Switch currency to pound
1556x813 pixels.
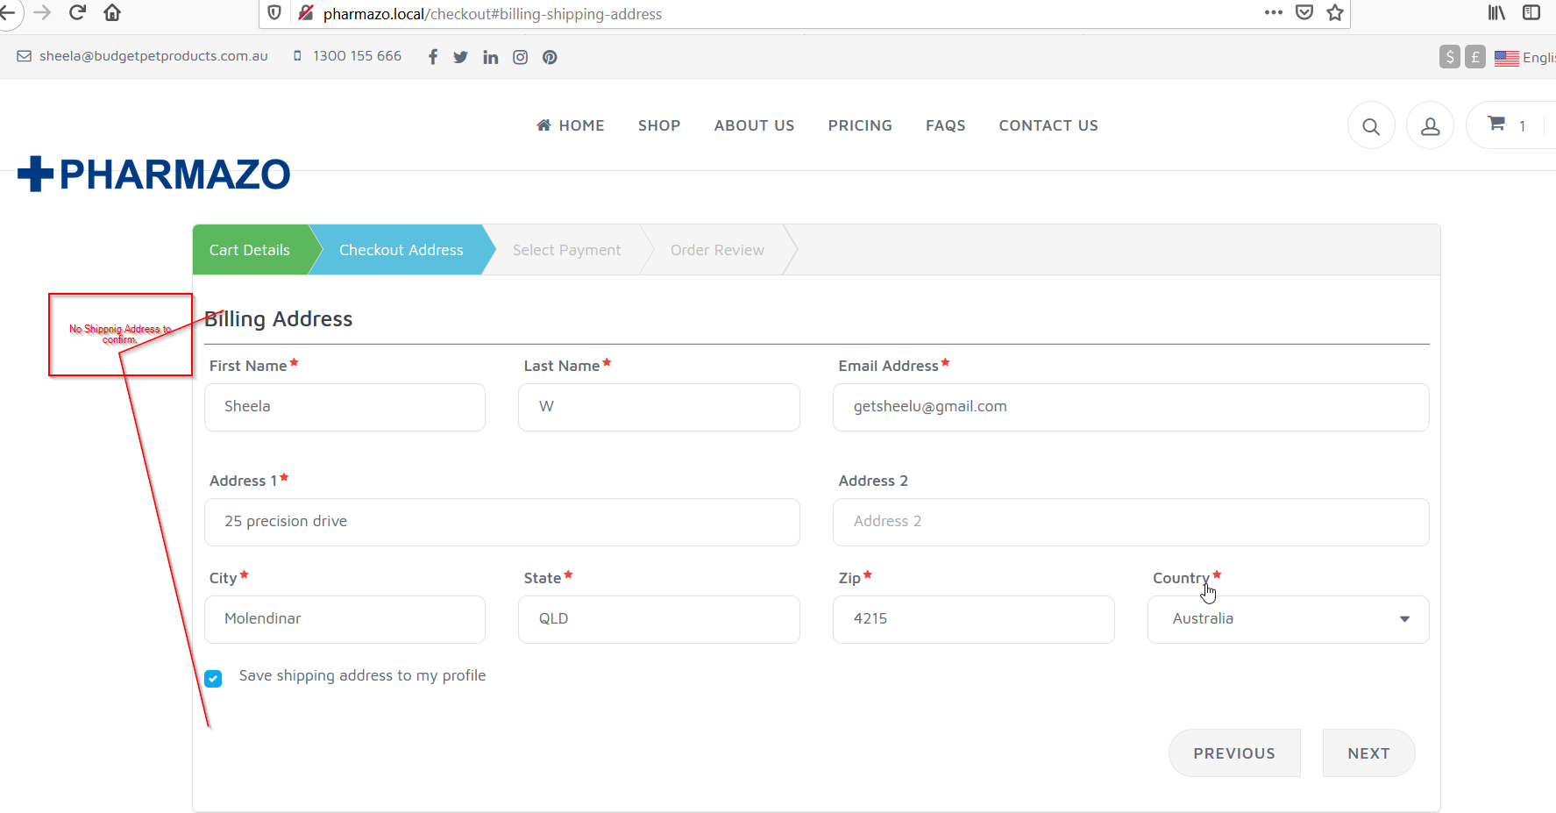[1475, 57]
